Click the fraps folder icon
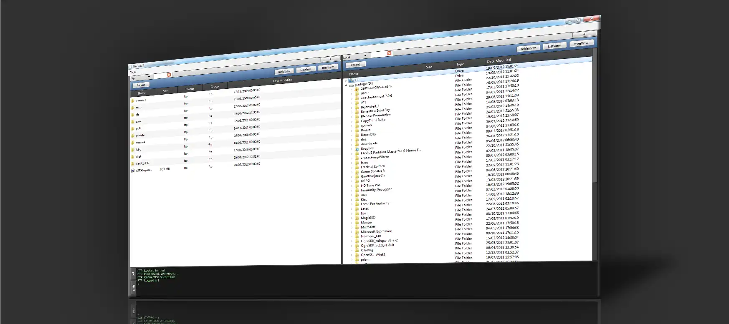This screenshot has width=729, height=324. (357, 163)
